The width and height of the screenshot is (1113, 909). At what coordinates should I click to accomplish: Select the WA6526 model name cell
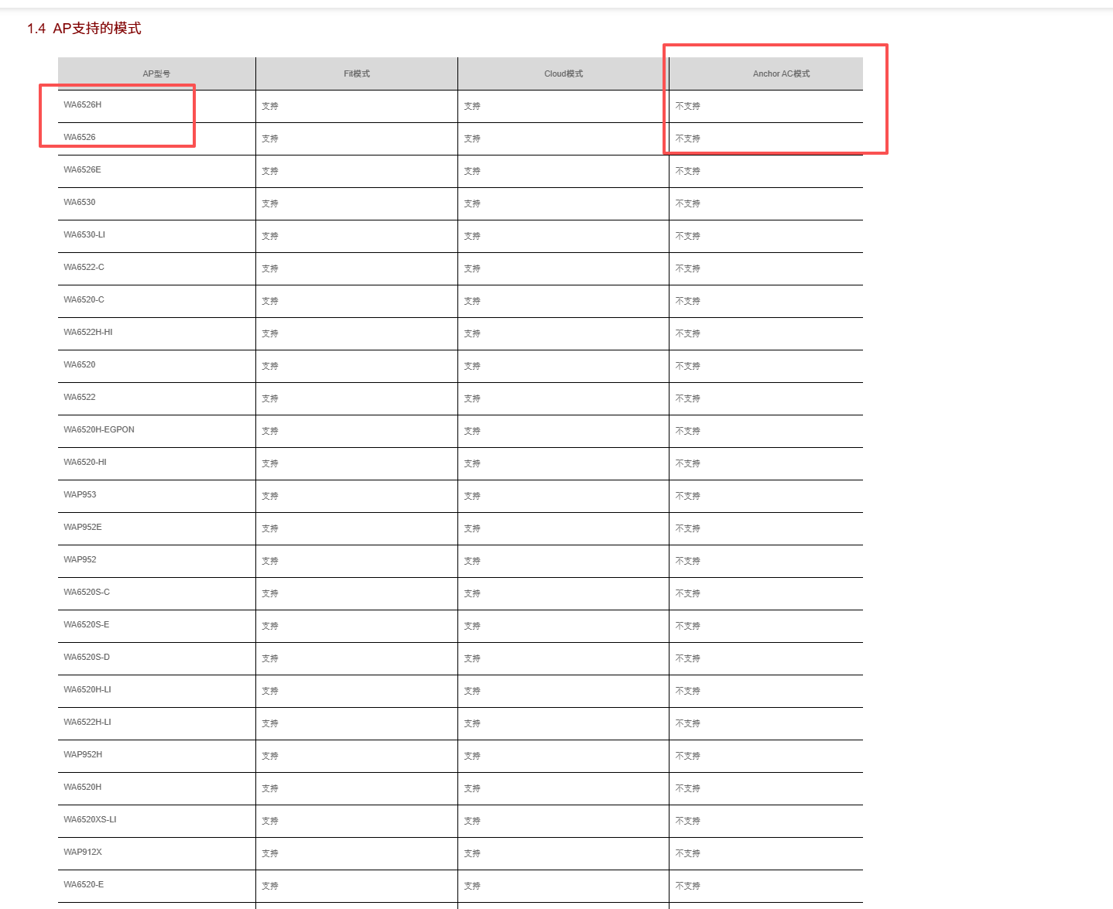pyautogui.click(x=80, y=138)
